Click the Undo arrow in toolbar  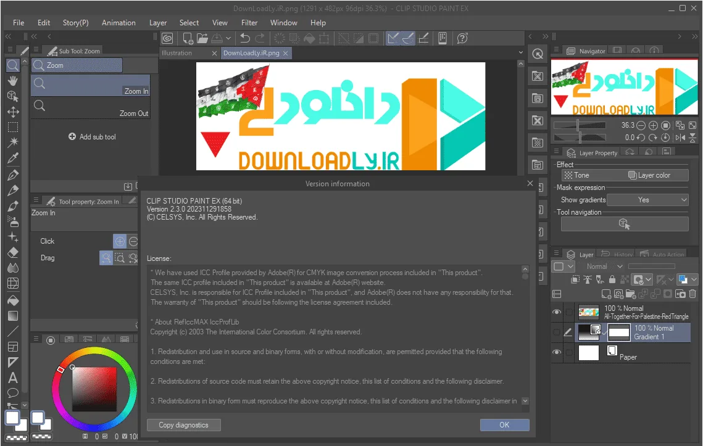click(x=245, y=38)
